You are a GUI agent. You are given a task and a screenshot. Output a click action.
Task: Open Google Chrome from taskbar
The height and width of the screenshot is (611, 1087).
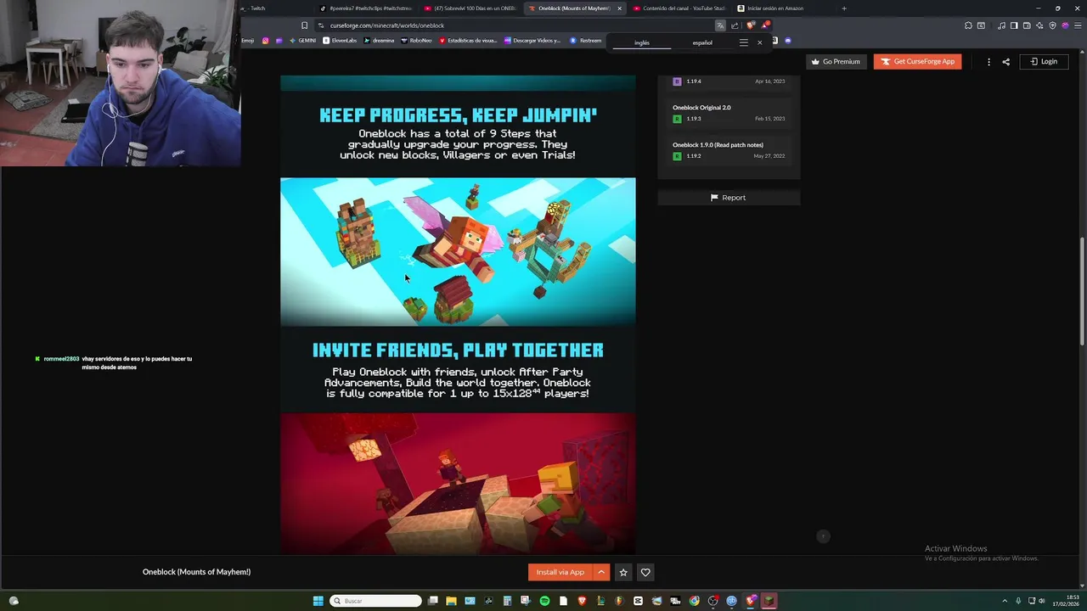[694, 601]
